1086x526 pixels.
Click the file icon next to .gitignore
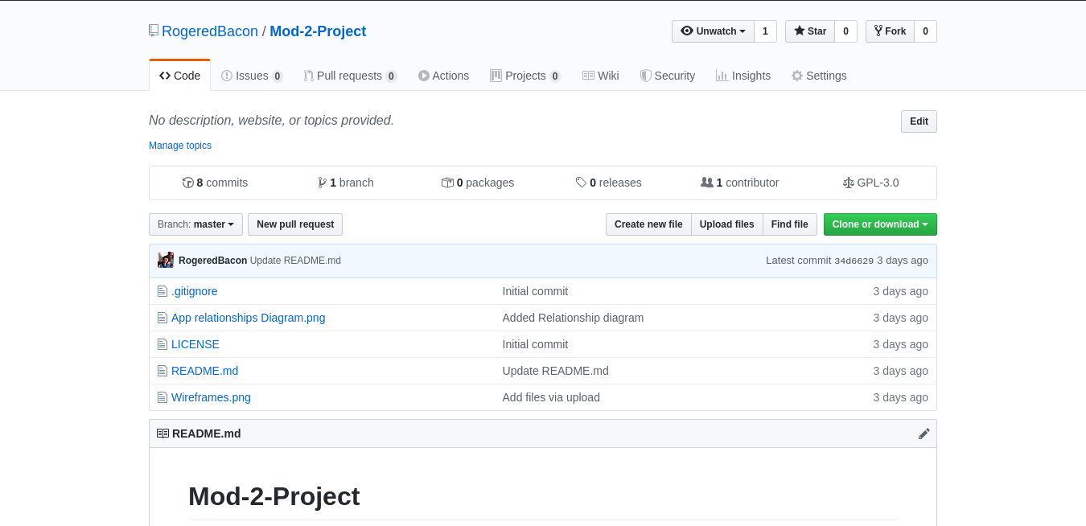pos(162,290)
